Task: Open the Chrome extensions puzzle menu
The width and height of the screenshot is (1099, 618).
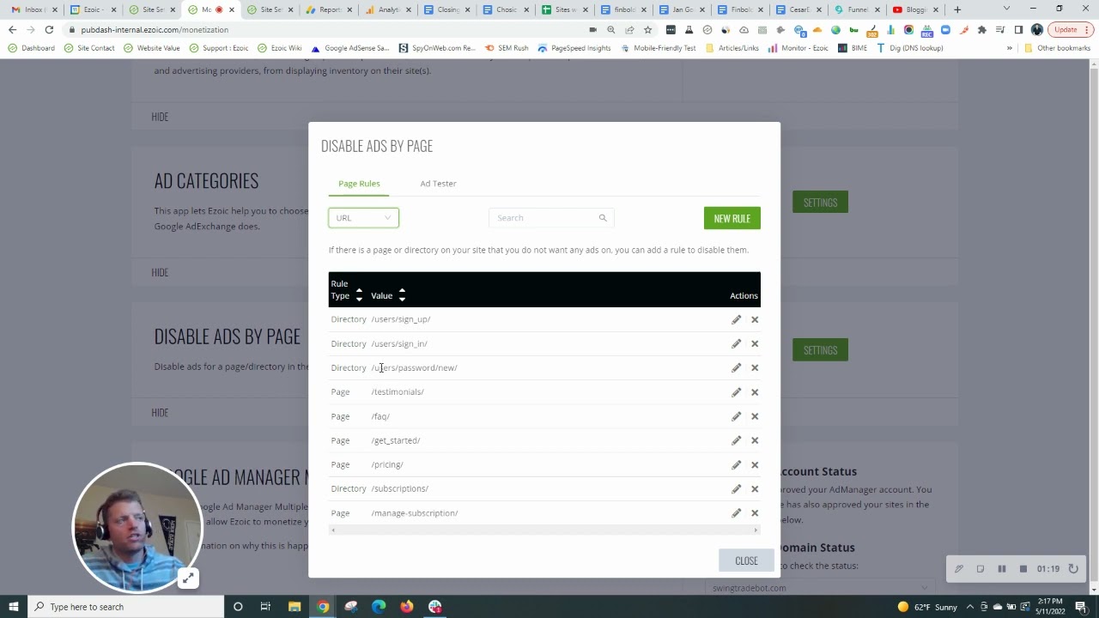Action: pos(982,30)
